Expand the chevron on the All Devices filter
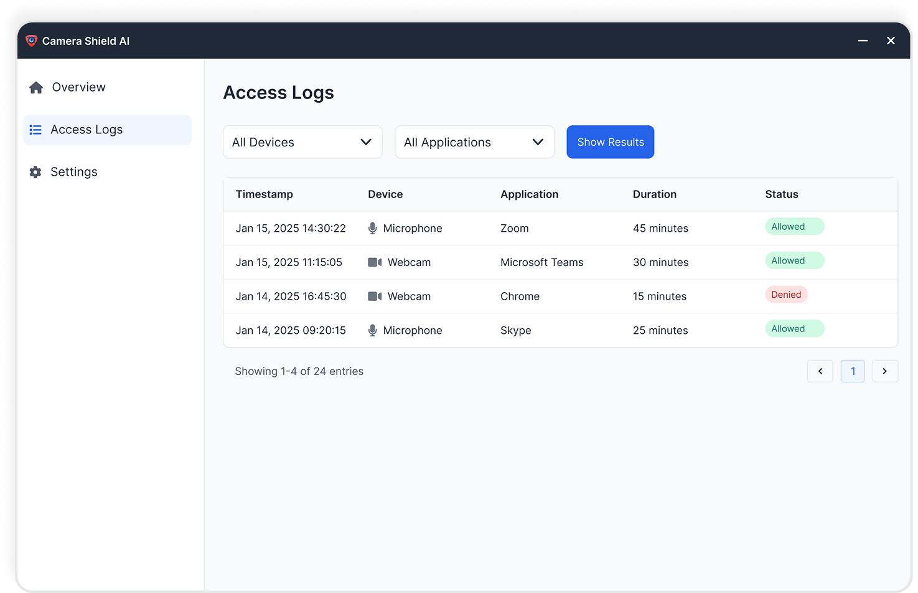 (365, 142)
